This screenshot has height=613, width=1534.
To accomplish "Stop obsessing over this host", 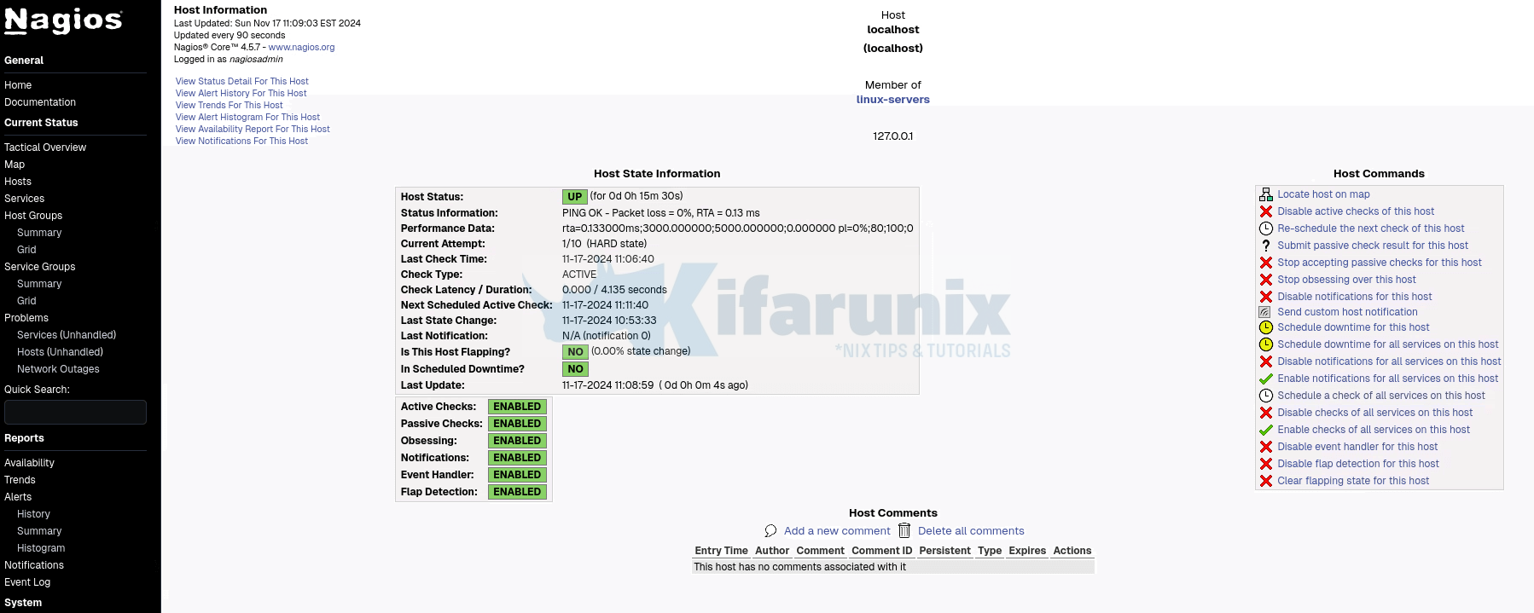I will 1346,280.
